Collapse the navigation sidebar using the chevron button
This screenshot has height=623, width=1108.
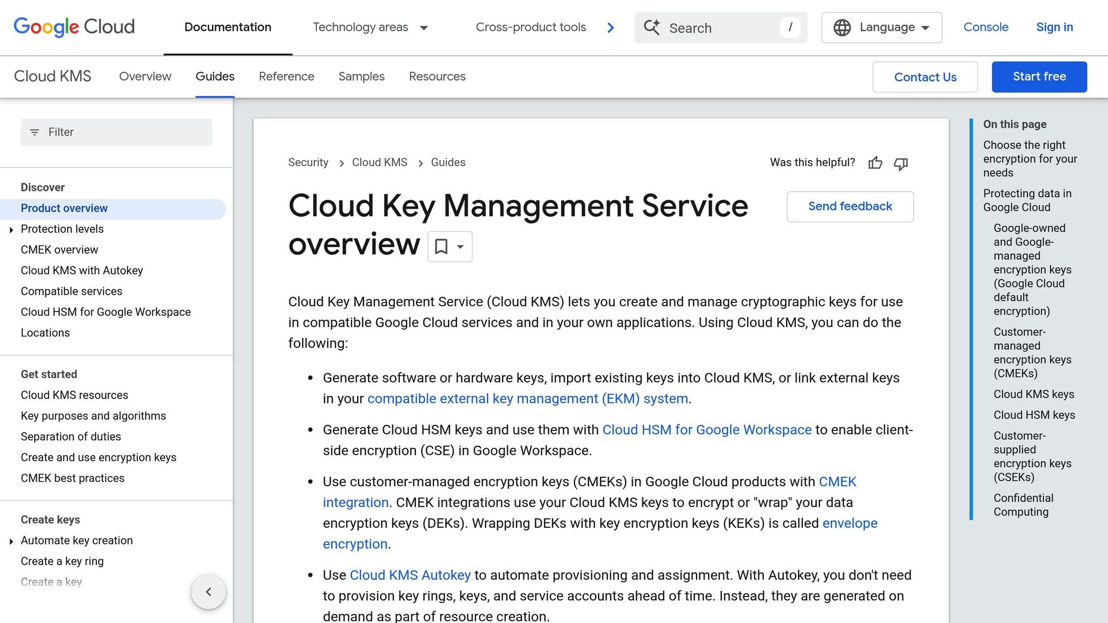[209, 592]
